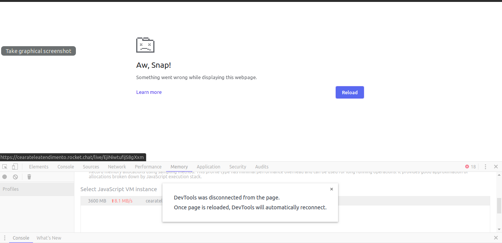Screen dimensions: 502x243
Task: Click the Select JavaScript VM instance heading
Action: tap(119, 189)
